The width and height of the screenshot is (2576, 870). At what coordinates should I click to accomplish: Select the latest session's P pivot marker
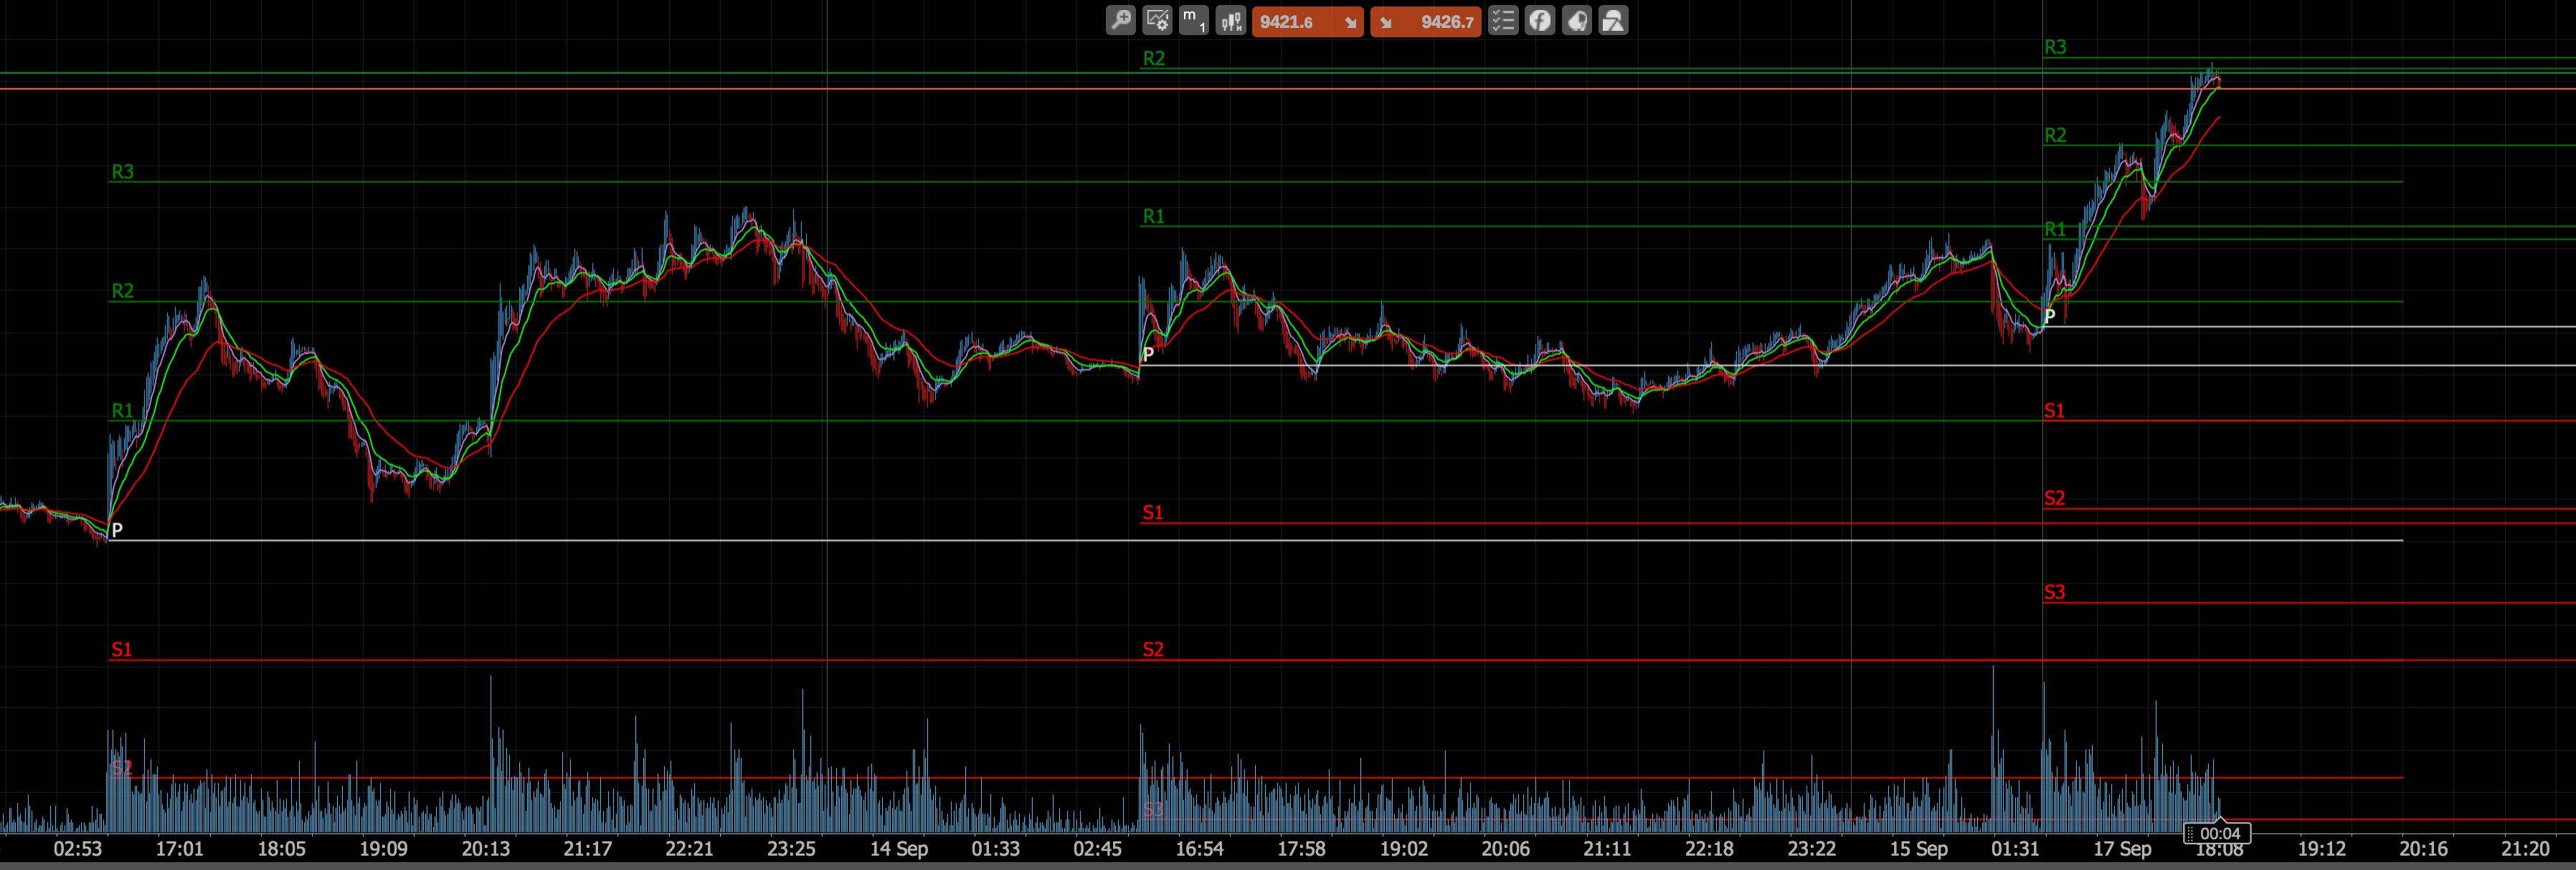[2049, 317]
